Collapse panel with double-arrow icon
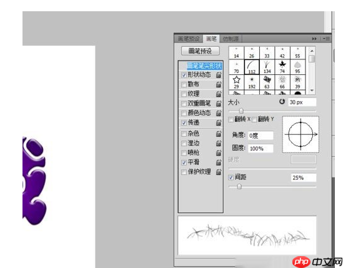 click(x=314, y=39)
